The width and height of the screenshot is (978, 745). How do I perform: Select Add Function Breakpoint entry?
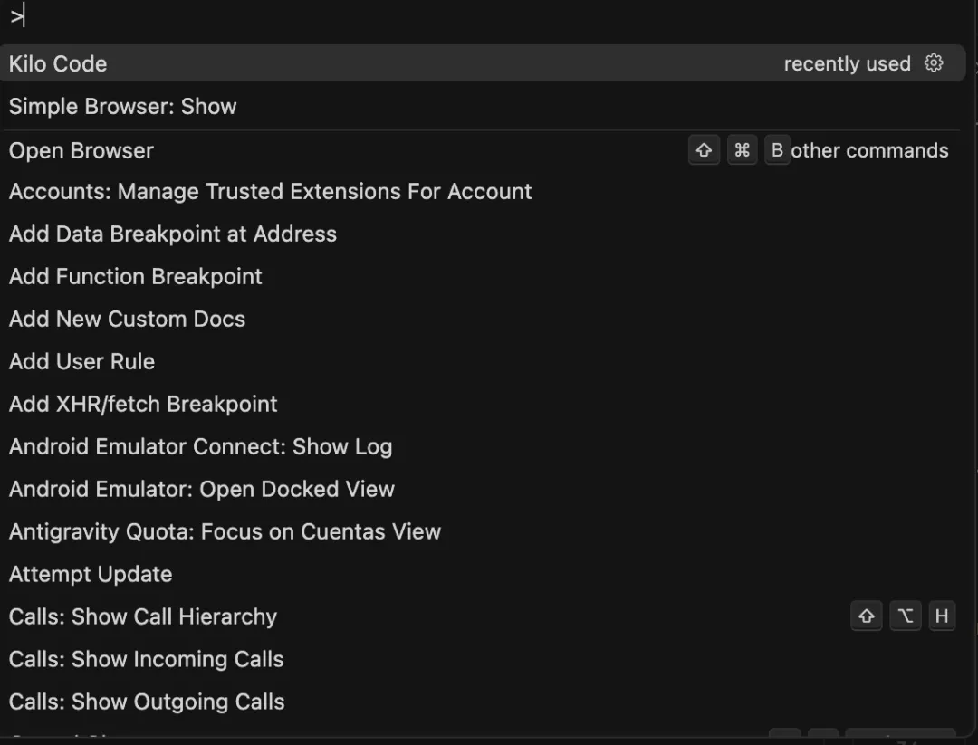pyautogui.click(x=136, y=277)
